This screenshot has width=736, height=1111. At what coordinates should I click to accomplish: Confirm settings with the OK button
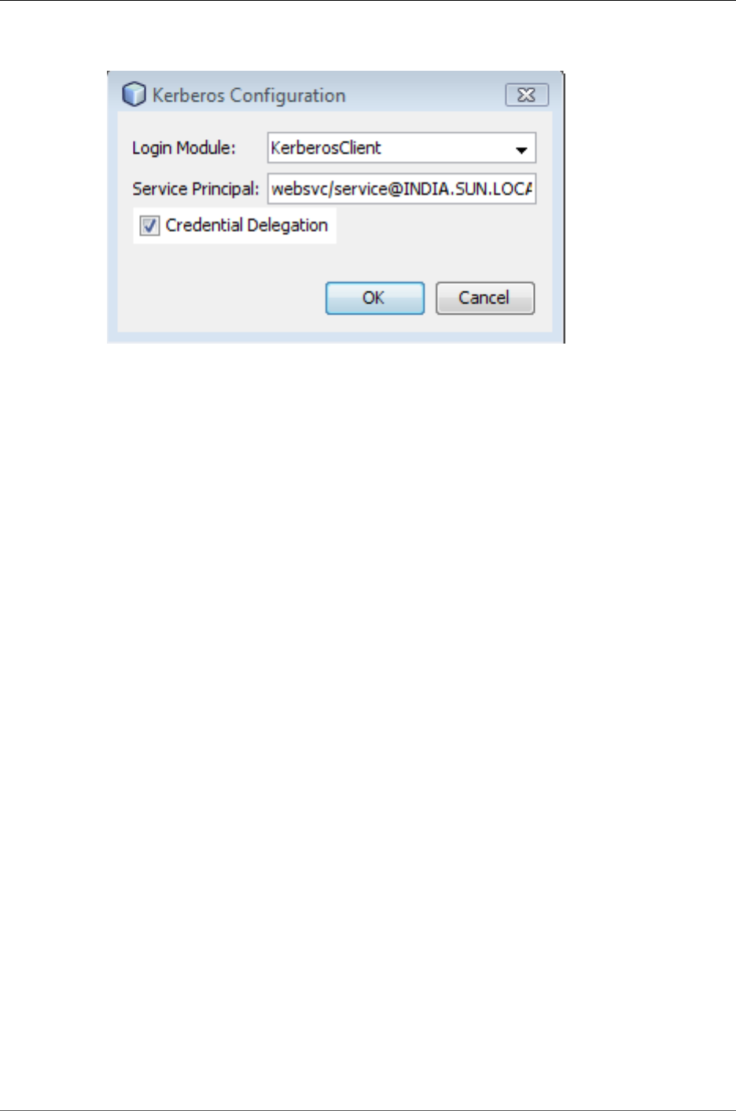[x=375, y=298]
